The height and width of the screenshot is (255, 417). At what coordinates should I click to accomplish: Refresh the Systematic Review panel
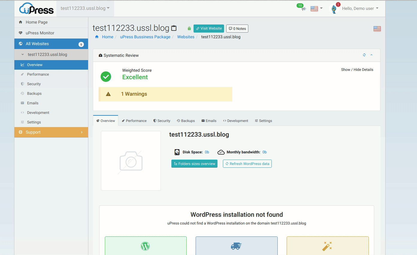tap(364, 55)
